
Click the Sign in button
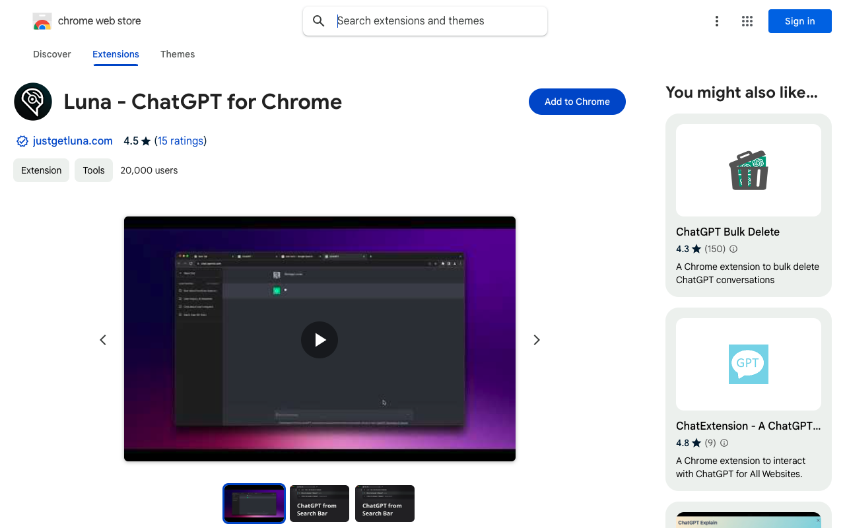(799, 21)
